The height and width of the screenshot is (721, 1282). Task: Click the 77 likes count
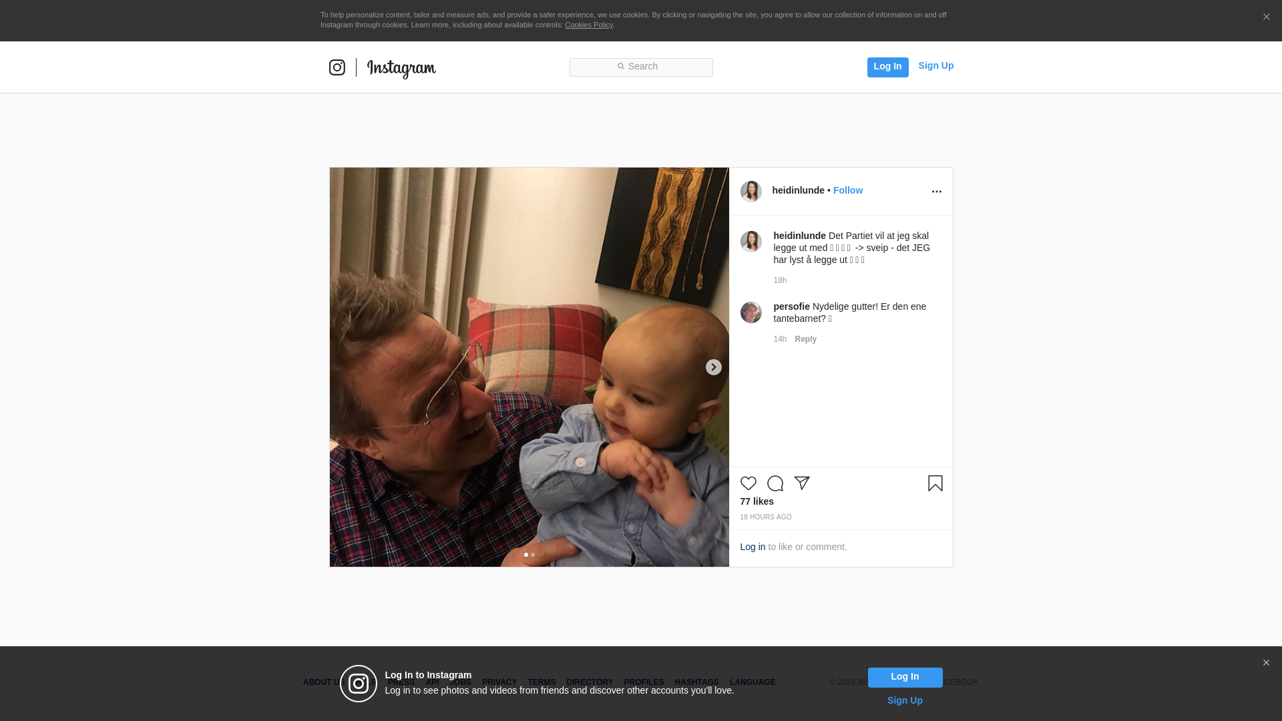(757, 501)
